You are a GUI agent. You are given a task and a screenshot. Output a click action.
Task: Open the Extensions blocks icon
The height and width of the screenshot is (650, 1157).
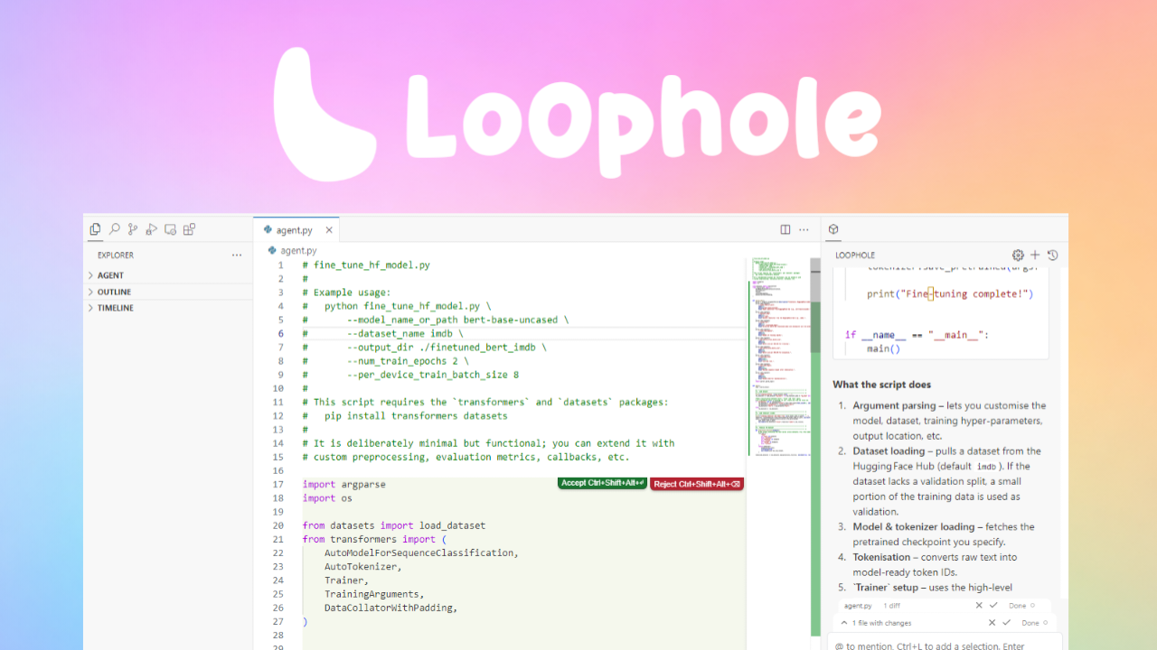coord(189,229)
